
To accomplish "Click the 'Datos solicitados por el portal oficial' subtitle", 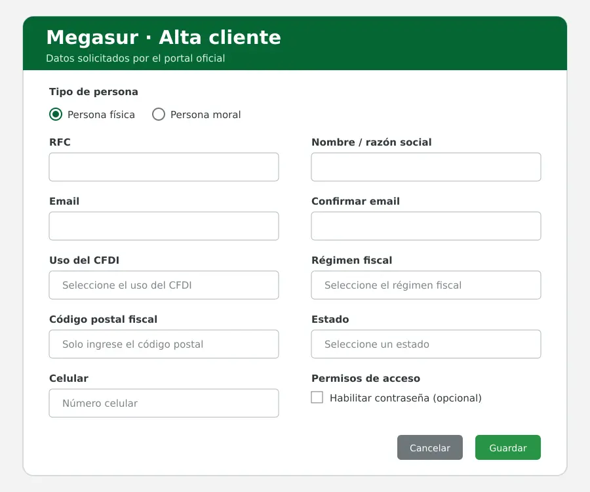I will tap(136, 58).
